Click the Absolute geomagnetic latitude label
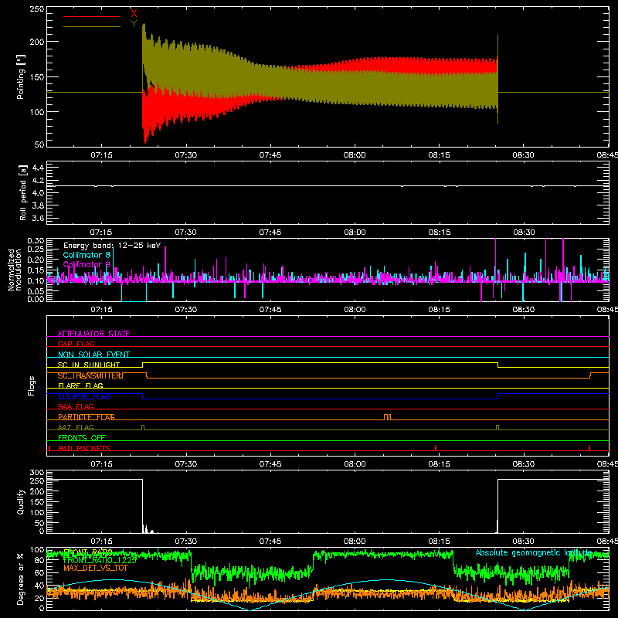Viewport: 618px width, 618px height. click(x=534, y=552)
